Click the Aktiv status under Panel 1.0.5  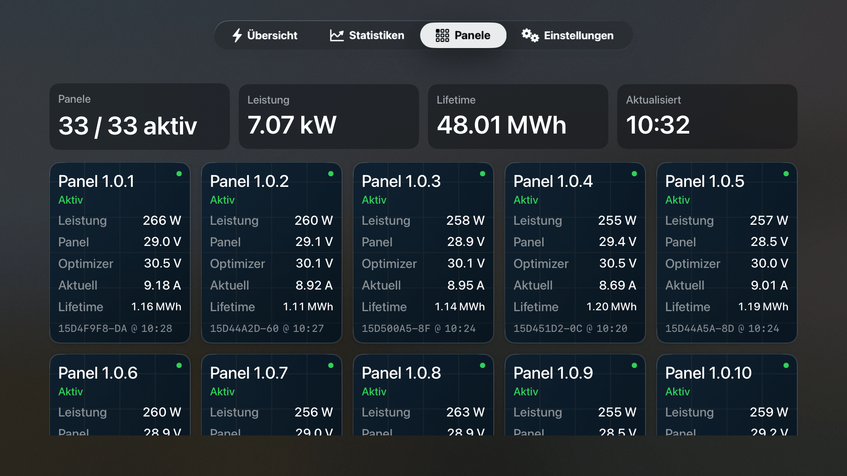click(678, 200)
